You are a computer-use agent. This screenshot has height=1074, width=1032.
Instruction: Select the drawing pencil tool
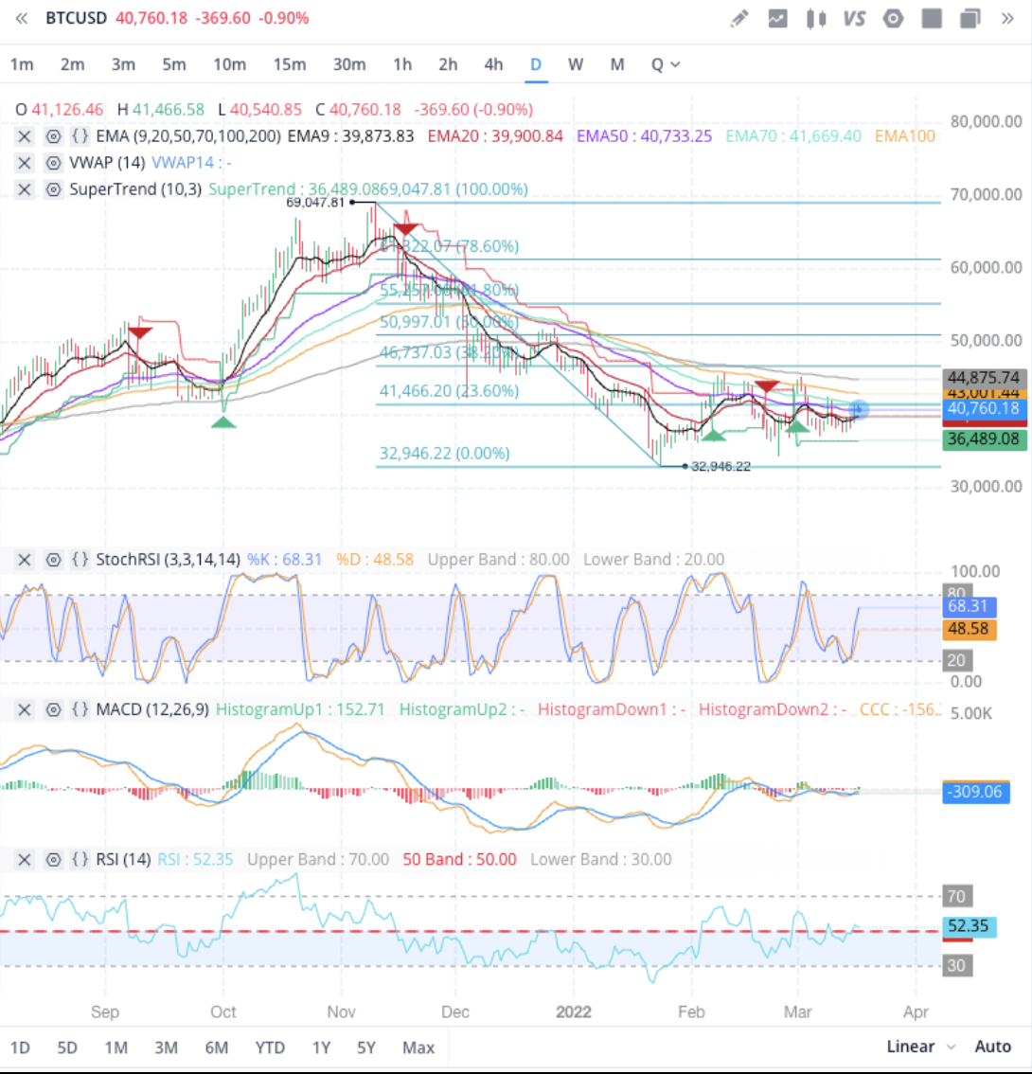(739, 19)
